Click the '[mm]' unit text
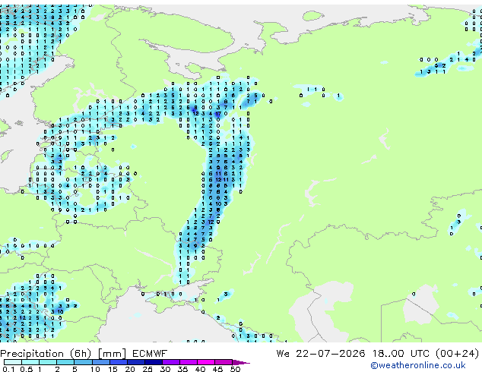This screenshot has width=482, height=372. click(112, 354)
